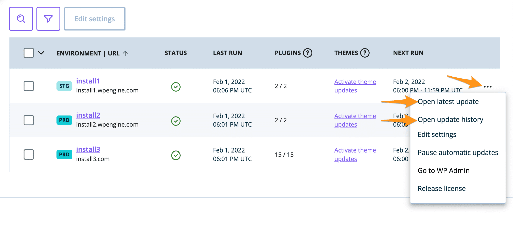The width and height of the screenshot is (513, 228).
Task: Expand the bulk selection chevron dropdown
Action: click(41, 53)
